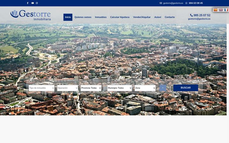Screen dimensions: 229x143
Task: Open the Inmuebles menu item
Action: 101,17
